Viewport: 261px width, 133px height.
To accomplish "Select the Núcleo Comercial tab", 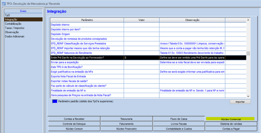I will (x=231, y=119).
